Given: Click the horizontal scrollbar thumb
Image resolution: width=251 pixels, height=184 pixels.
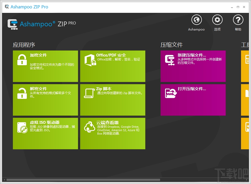Looking at the screenshot, I should [83, 180].
